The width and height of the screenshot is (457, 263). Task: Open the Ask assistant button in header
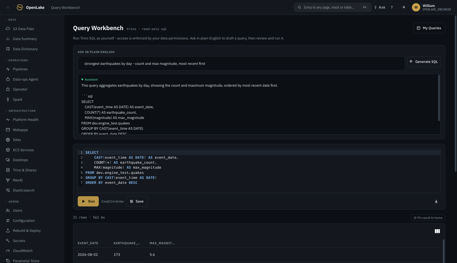(x=380, y=7)
